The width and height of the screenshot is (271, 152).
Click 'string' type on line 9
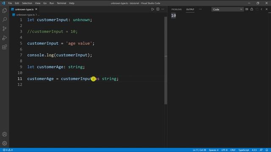(75, 67)
